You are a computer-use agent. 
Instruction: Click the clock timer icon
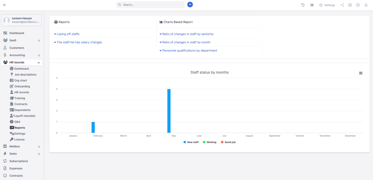358,5
